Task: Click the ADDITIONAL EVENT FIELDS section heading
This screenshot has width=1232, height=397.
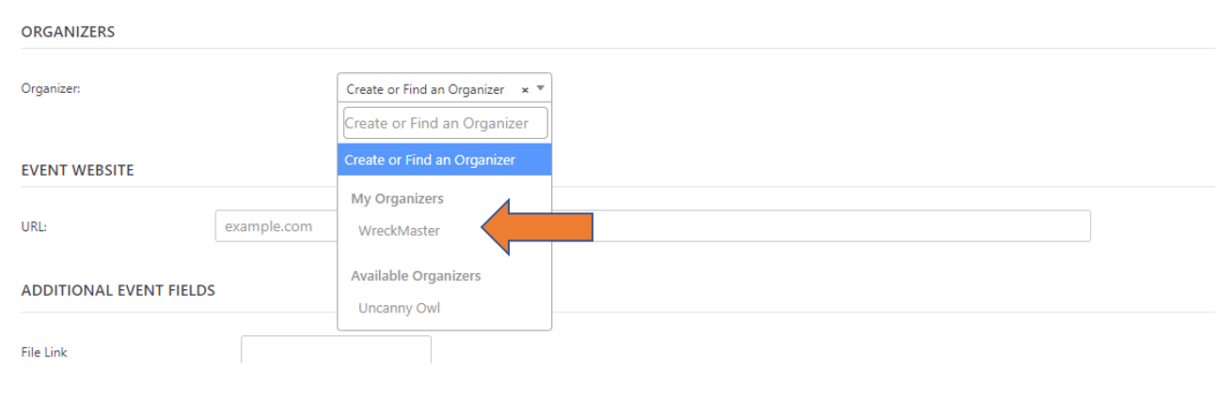Action: coord(118,291)
